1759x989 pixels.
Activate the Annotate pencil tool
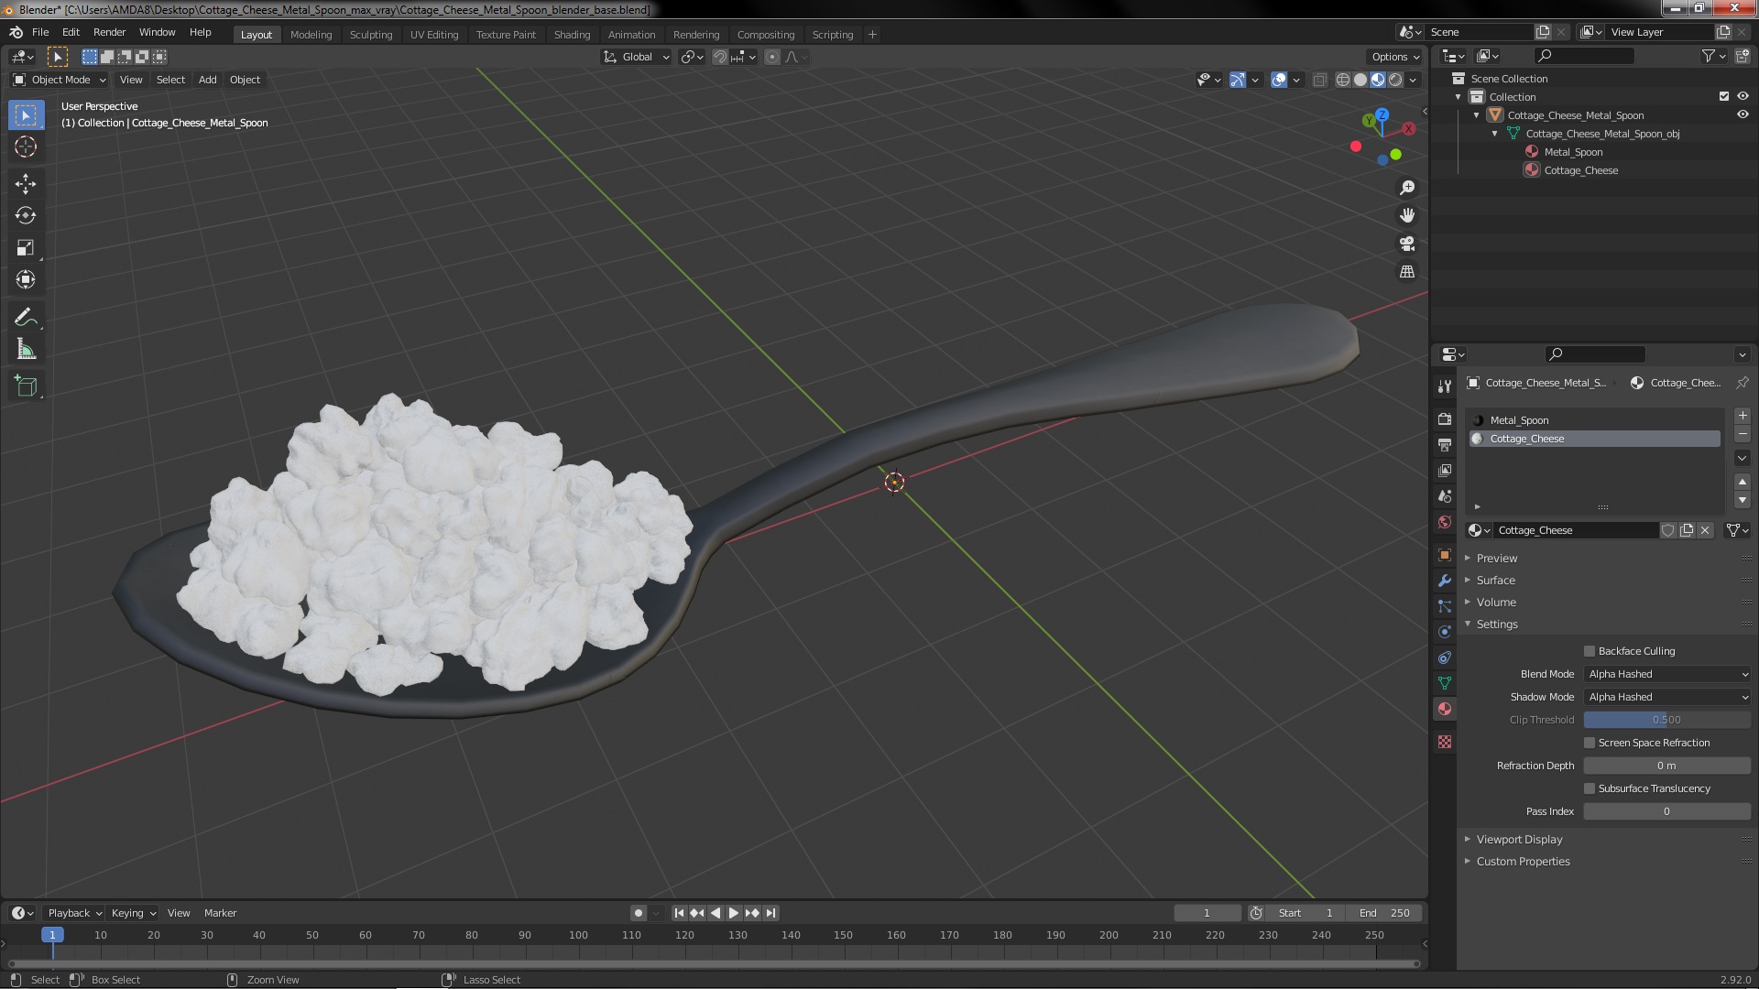point(26,318)
